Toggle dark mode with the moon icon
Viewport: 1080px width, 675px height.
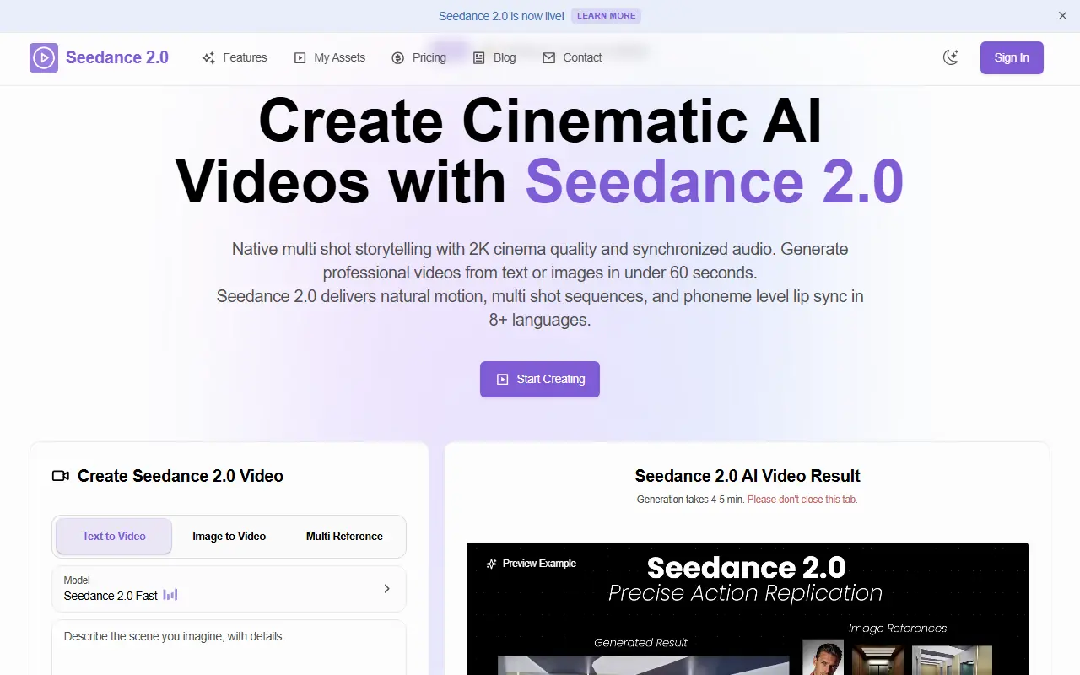tap(951, 57)
